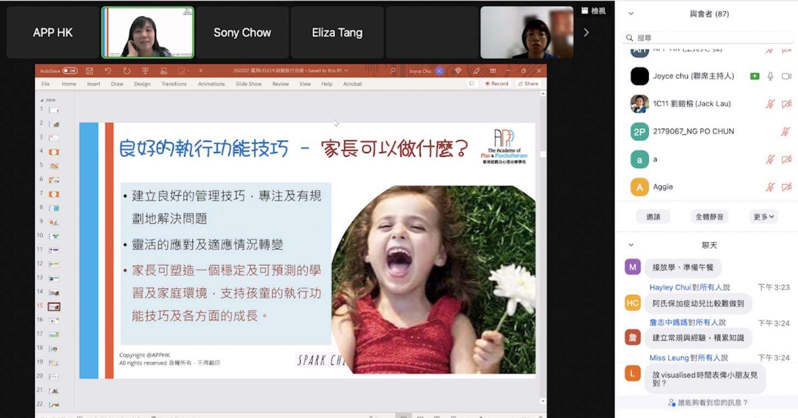Click the Redo icon in PowerPoint

pyautogui.click(x=127, y=71)
